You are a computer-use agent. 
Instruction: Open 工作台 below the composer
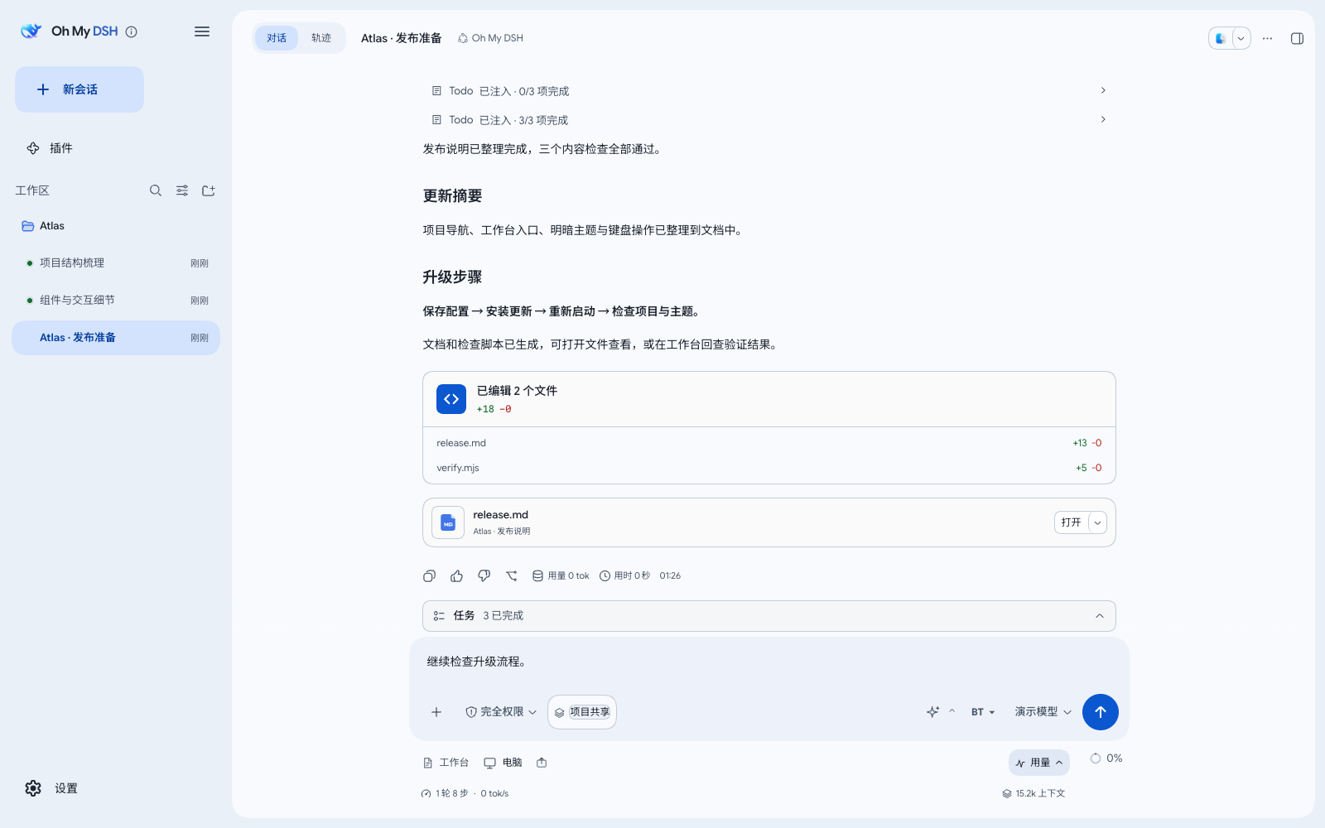coord(446,763)
